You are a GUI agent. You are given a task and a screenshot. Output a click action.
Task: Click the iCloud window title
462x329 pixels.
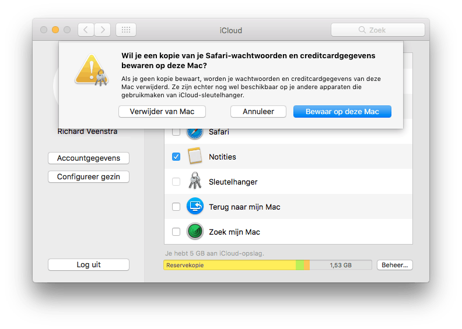(x=230, y=30)
